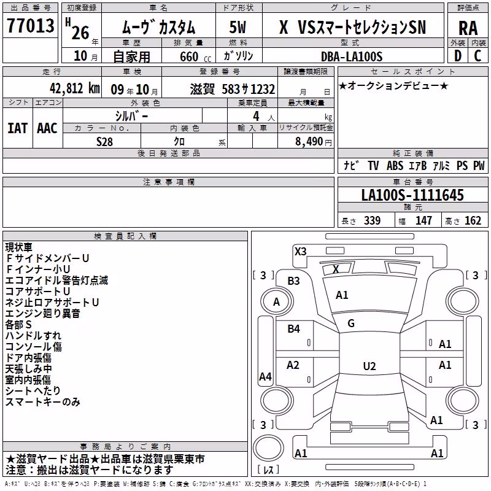Click interior color クロ
Image resolution: width=491 pixels, height=491 pixels.
click(179, 141)
